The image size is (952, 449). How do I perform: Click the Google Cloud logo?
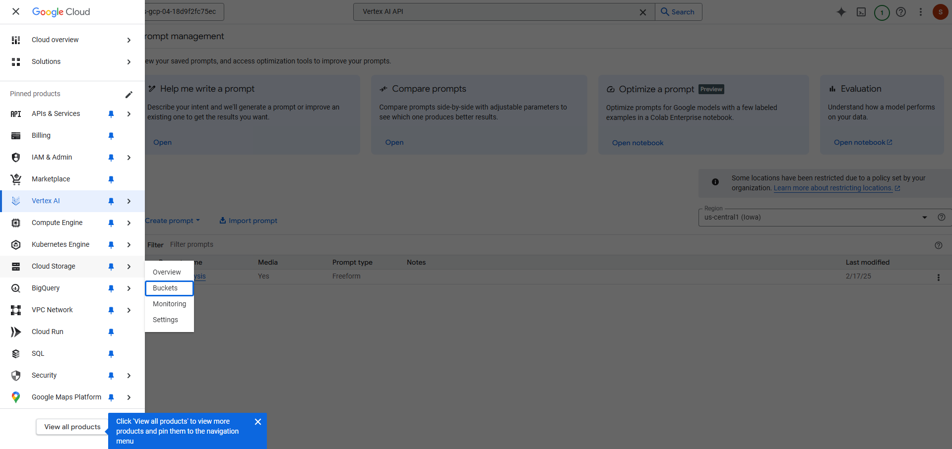[x=61, y=12]
